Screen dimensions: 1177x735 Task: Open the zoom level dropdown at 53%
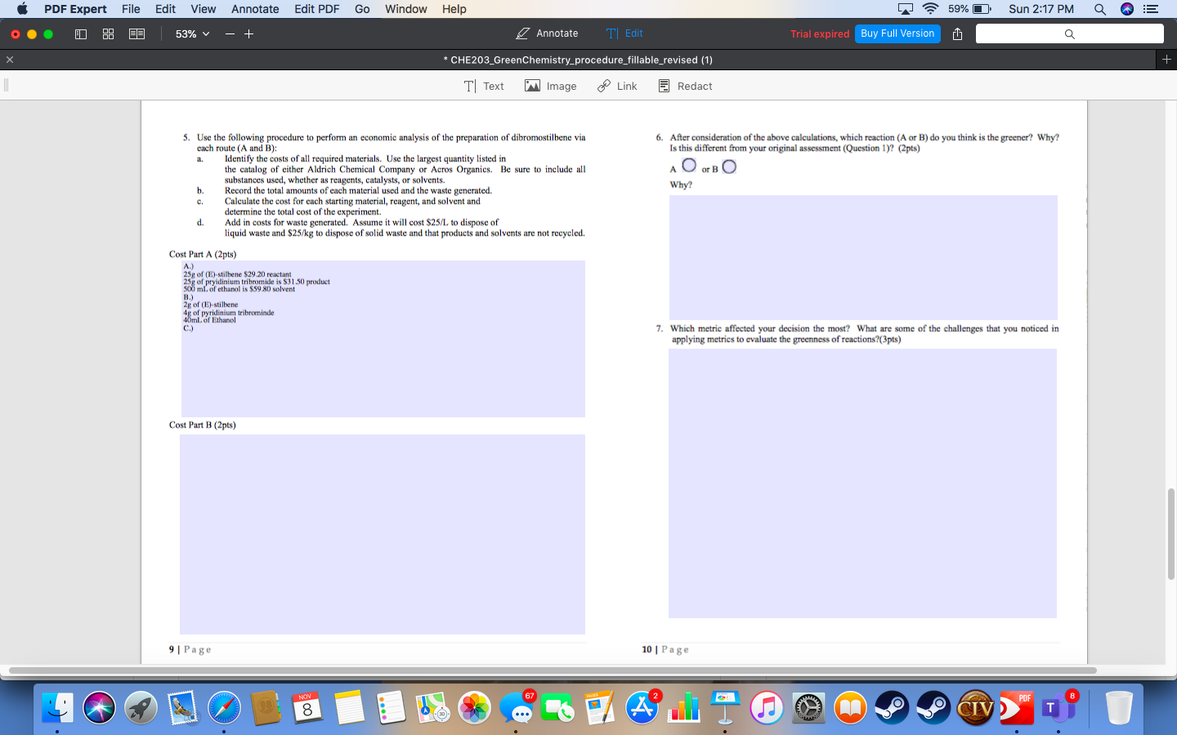(x=190, y=33)
